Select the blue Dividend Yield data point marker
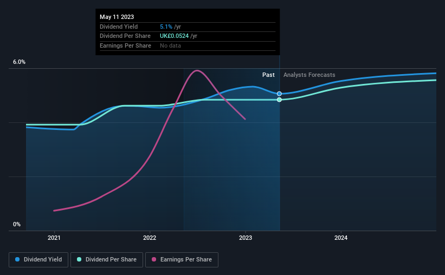This screenshot has height=275, width=445. point(279,94)
